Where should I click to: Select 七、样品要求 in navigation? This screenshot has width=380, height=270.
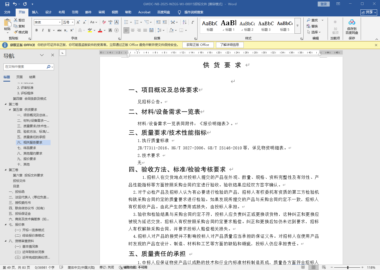27,148
